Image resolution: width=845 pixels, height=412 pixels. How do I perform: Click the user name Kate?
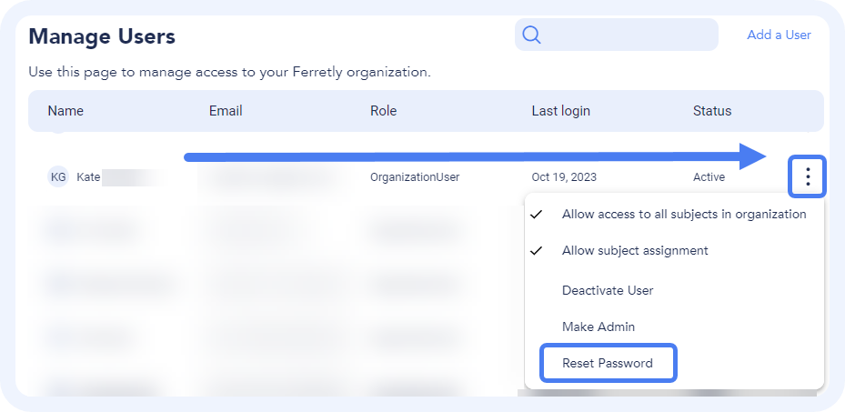tap(89, 177)
